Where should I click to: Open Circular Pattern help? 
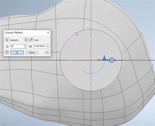click(7, 52)
